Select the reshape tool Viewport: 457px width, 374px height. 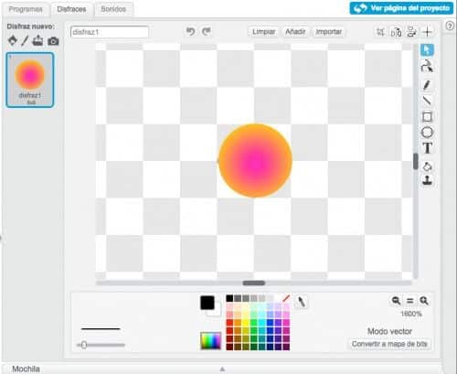tap(427, 66)
